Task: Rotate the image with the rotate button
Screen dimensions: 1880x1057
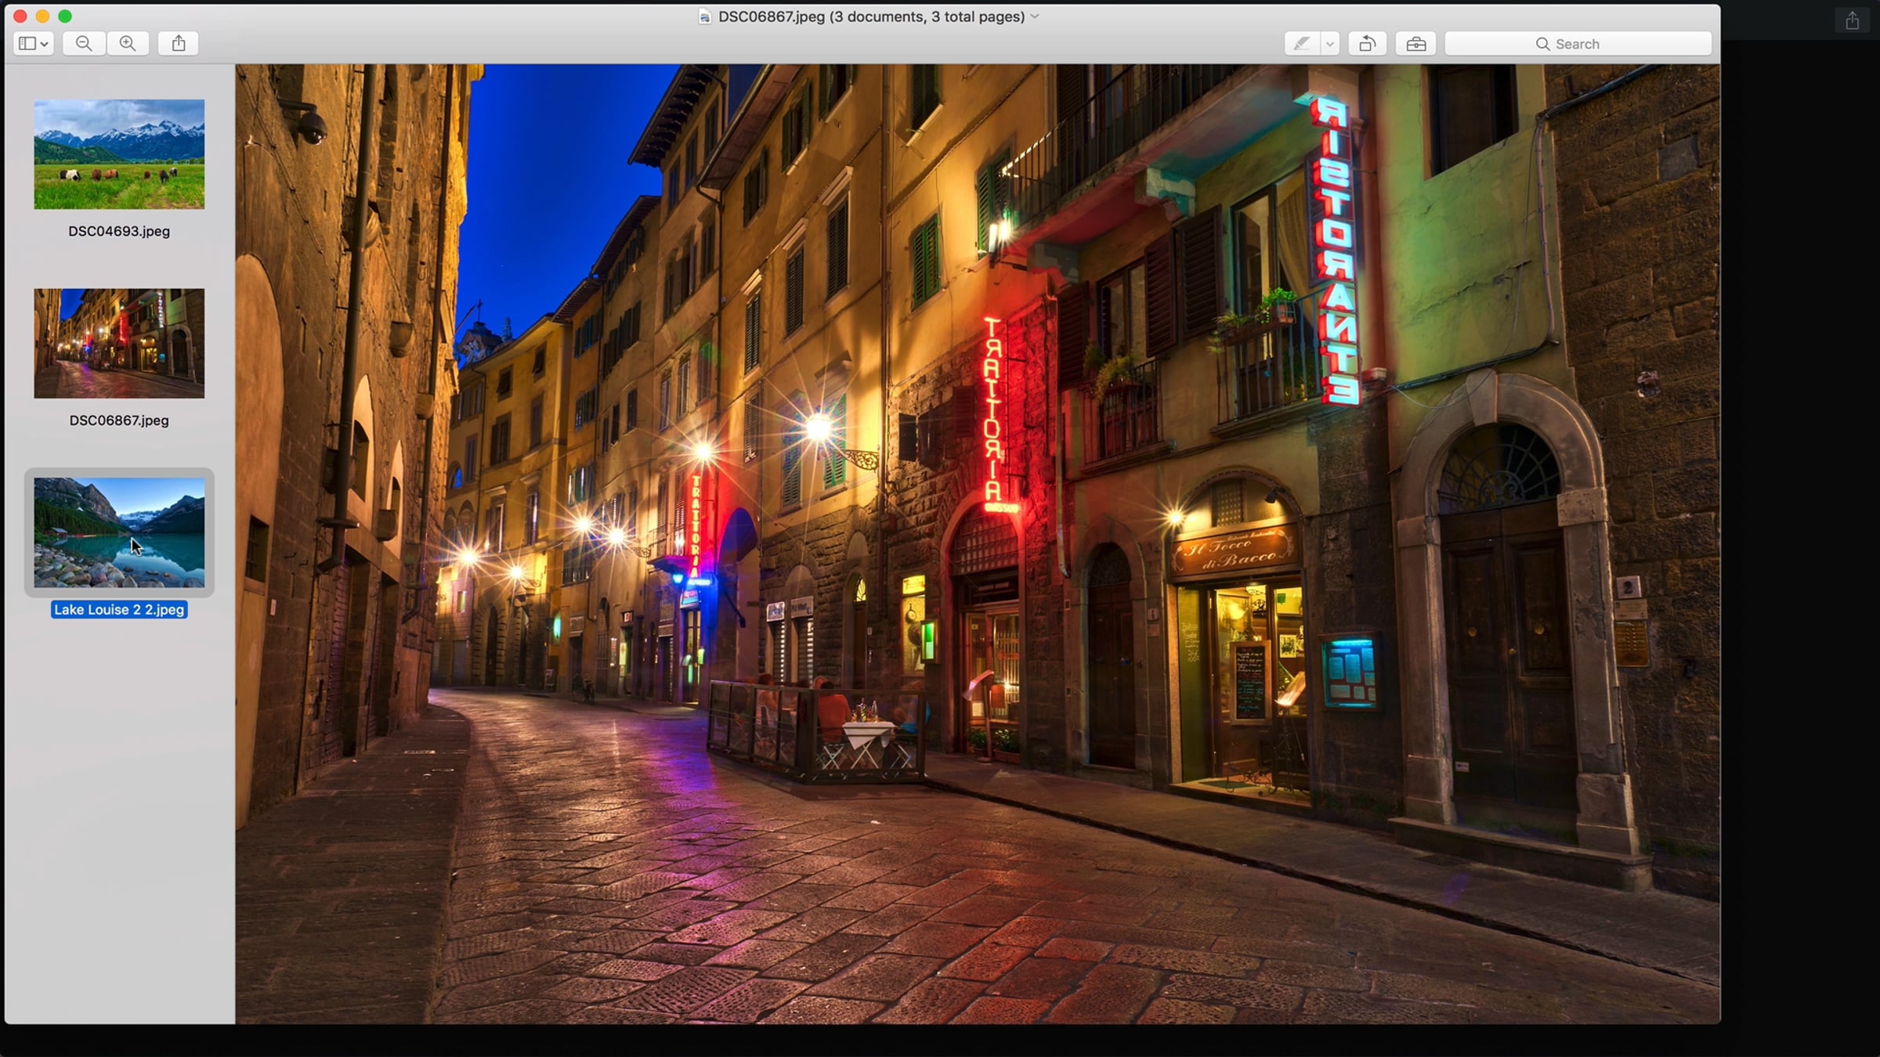Action: click(x=1367, y=44)
